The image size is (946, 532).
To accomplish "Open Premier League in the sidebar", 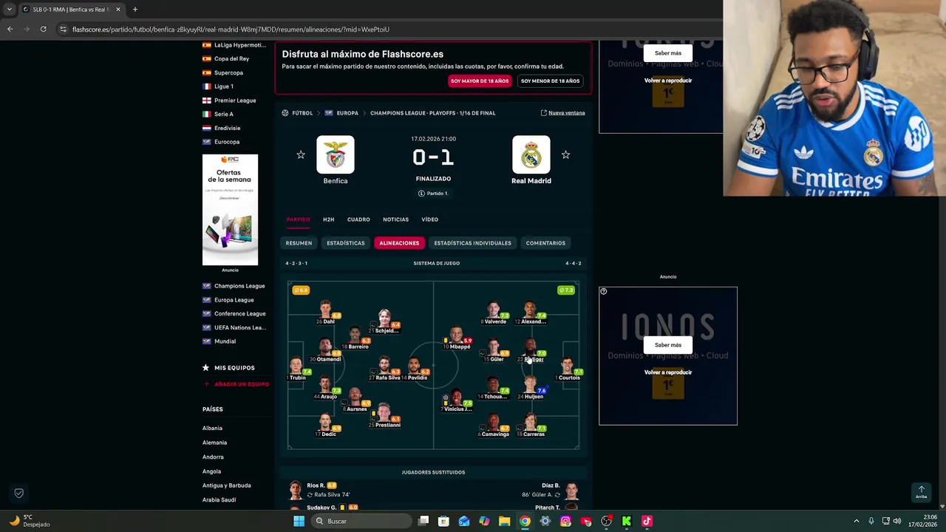I will pyautogui.click(x=235, y=100).
